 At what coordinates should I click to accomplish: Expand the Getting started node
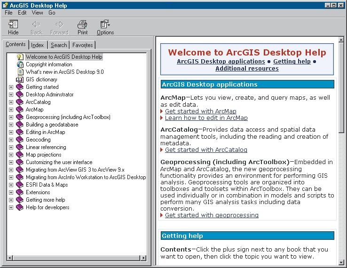pos(11,87)
